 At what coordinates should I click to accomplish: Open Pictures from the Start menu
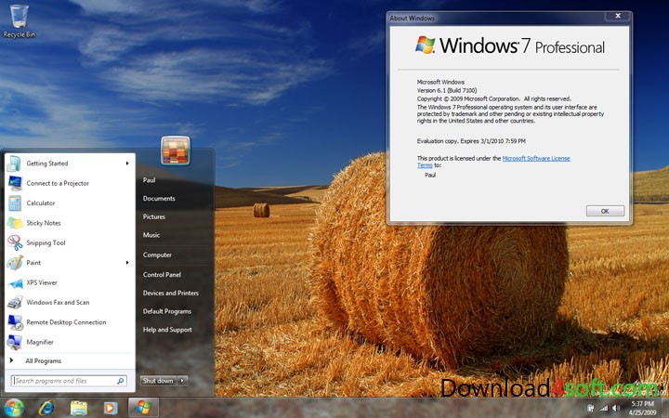click(x=154, y=216)
